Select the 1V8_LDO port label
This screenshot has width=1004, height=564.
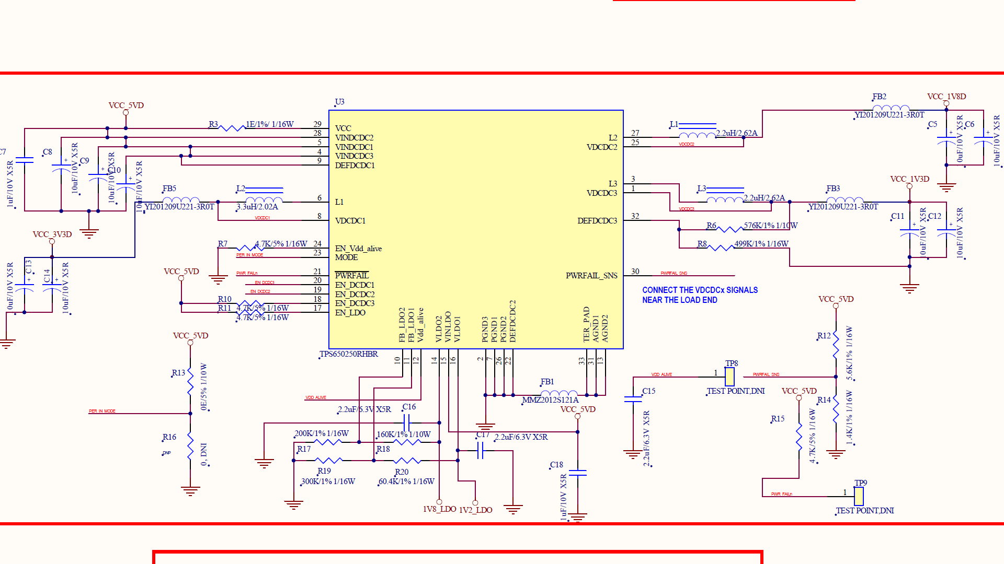pos(439,509)
